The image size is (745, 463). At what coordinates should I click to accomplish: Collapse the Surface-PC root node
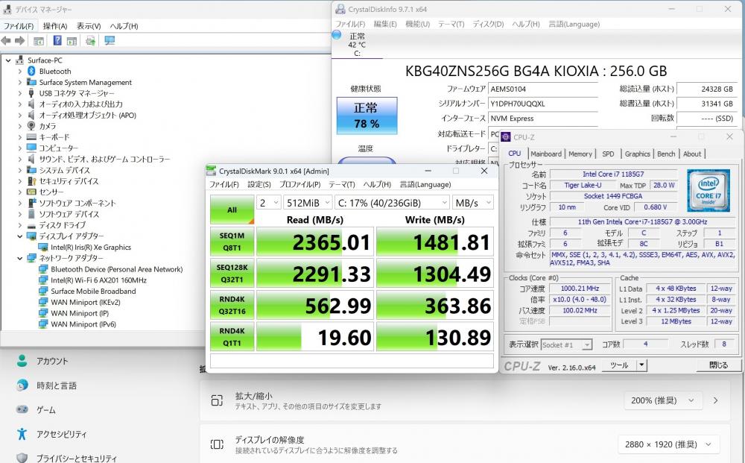[x=8, y=60]
